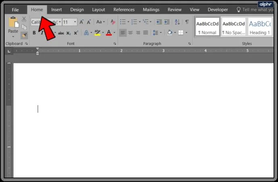The height and width of the screenshot is (182, 278).
Task: Click in the Tell me search box
Action: (x=257, y=10)
